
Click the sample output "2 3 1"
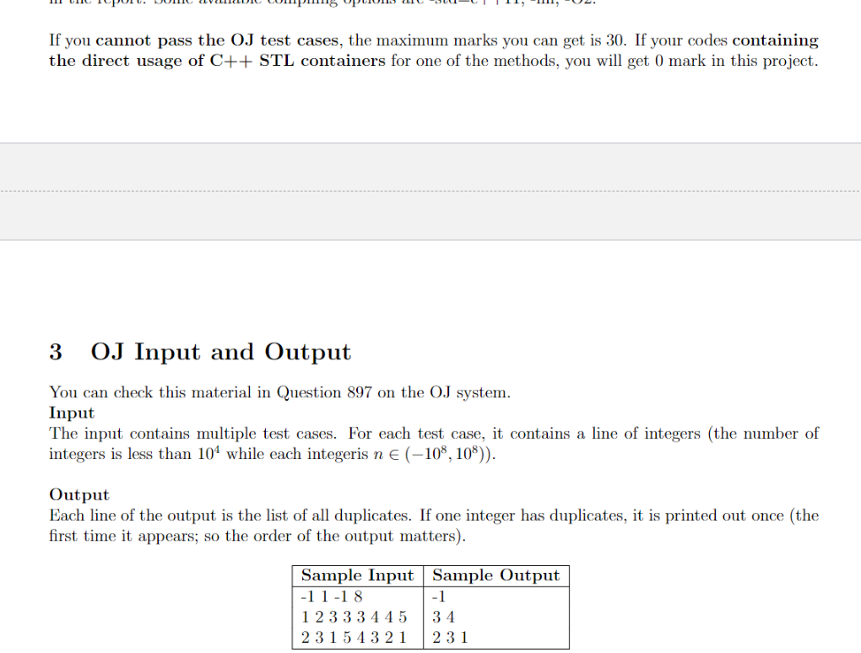[x=447, y=638]
